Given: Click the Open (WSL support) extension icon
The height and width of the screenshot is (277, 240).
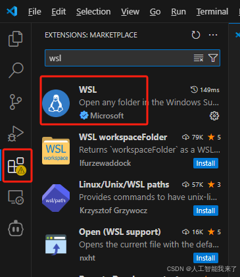Looking at the screenshot, I should click(x=56, y=245).
